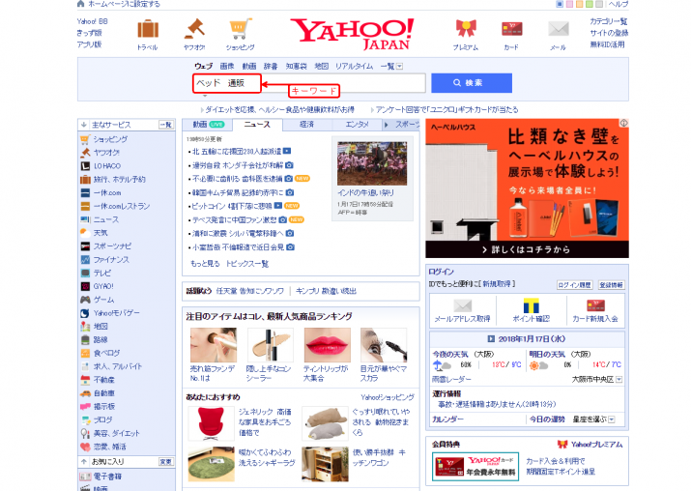The width and height of the screenshot is (691, 491).
Task: Open the 雨雲レーダー link
Action: tap(451, 380)
